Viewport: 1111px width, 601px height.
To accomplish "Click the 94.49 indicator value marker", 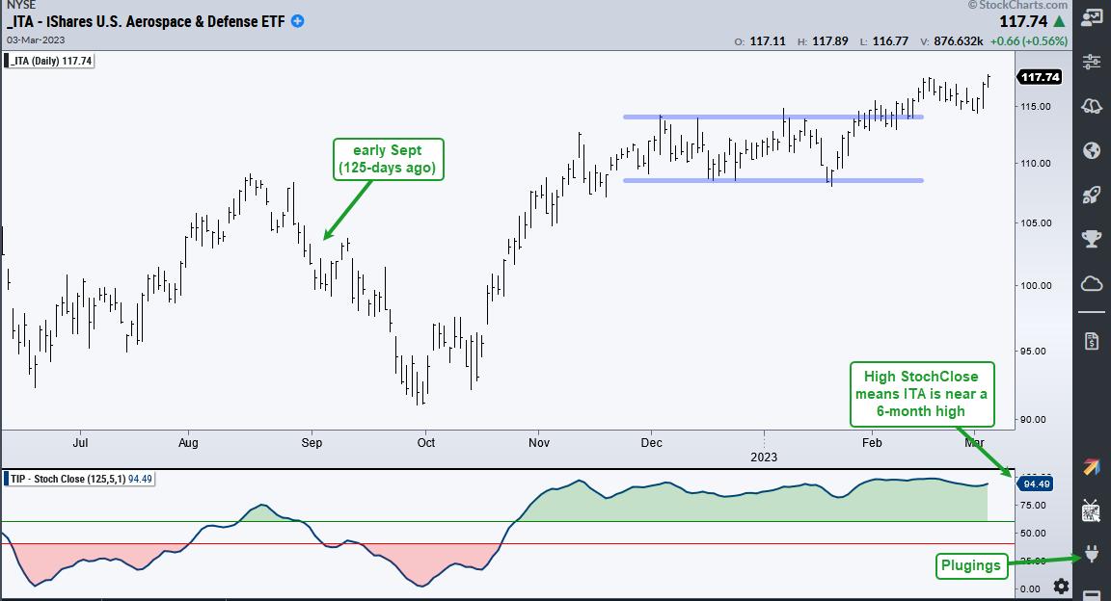I will [x=1034, y=484].
